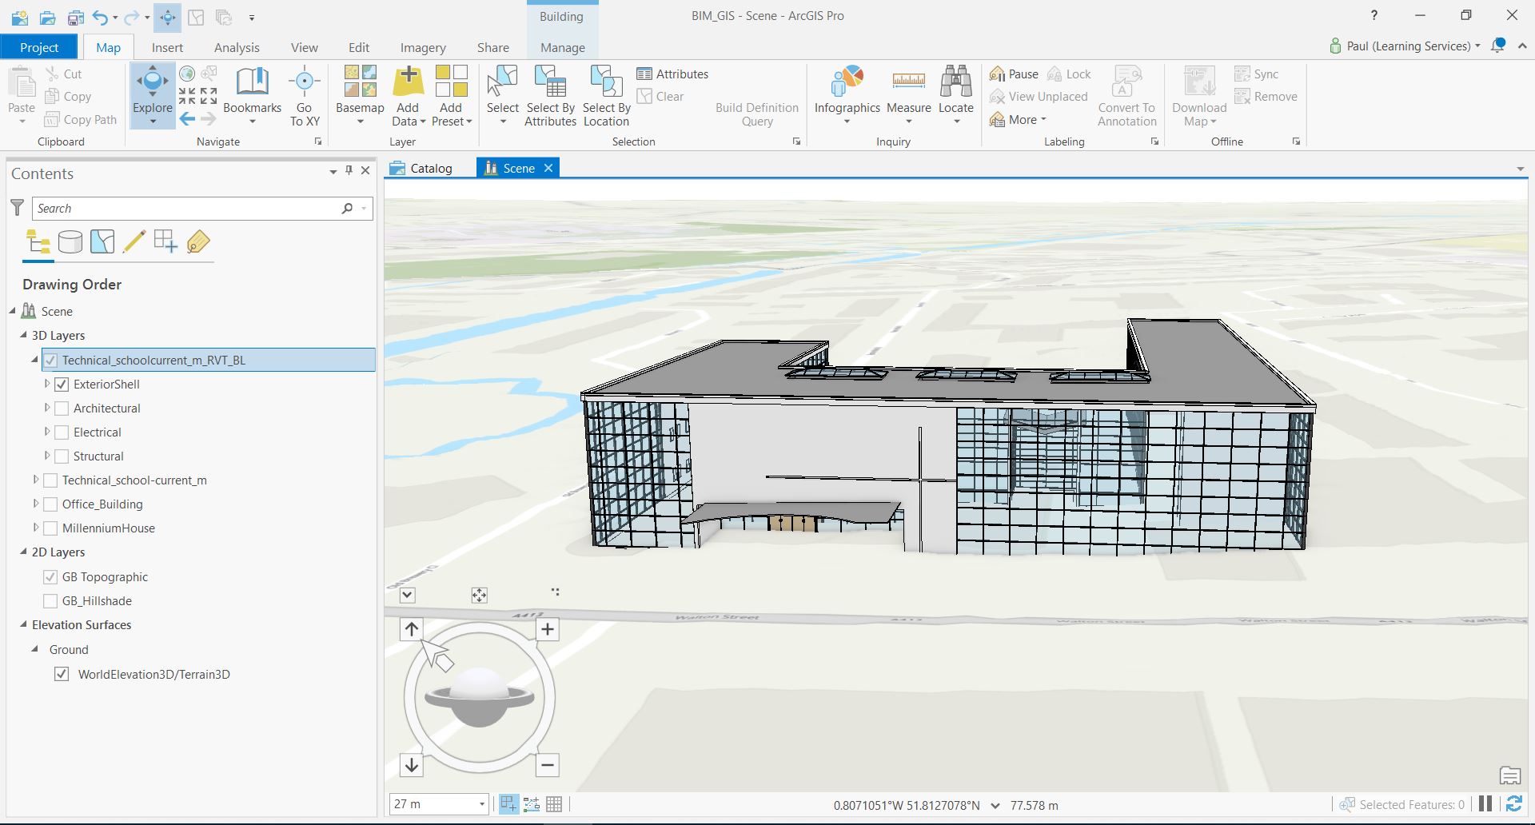Click the View Unplaced labels button
This screenshot has width=1535, height=825.
coord(1039,96)
